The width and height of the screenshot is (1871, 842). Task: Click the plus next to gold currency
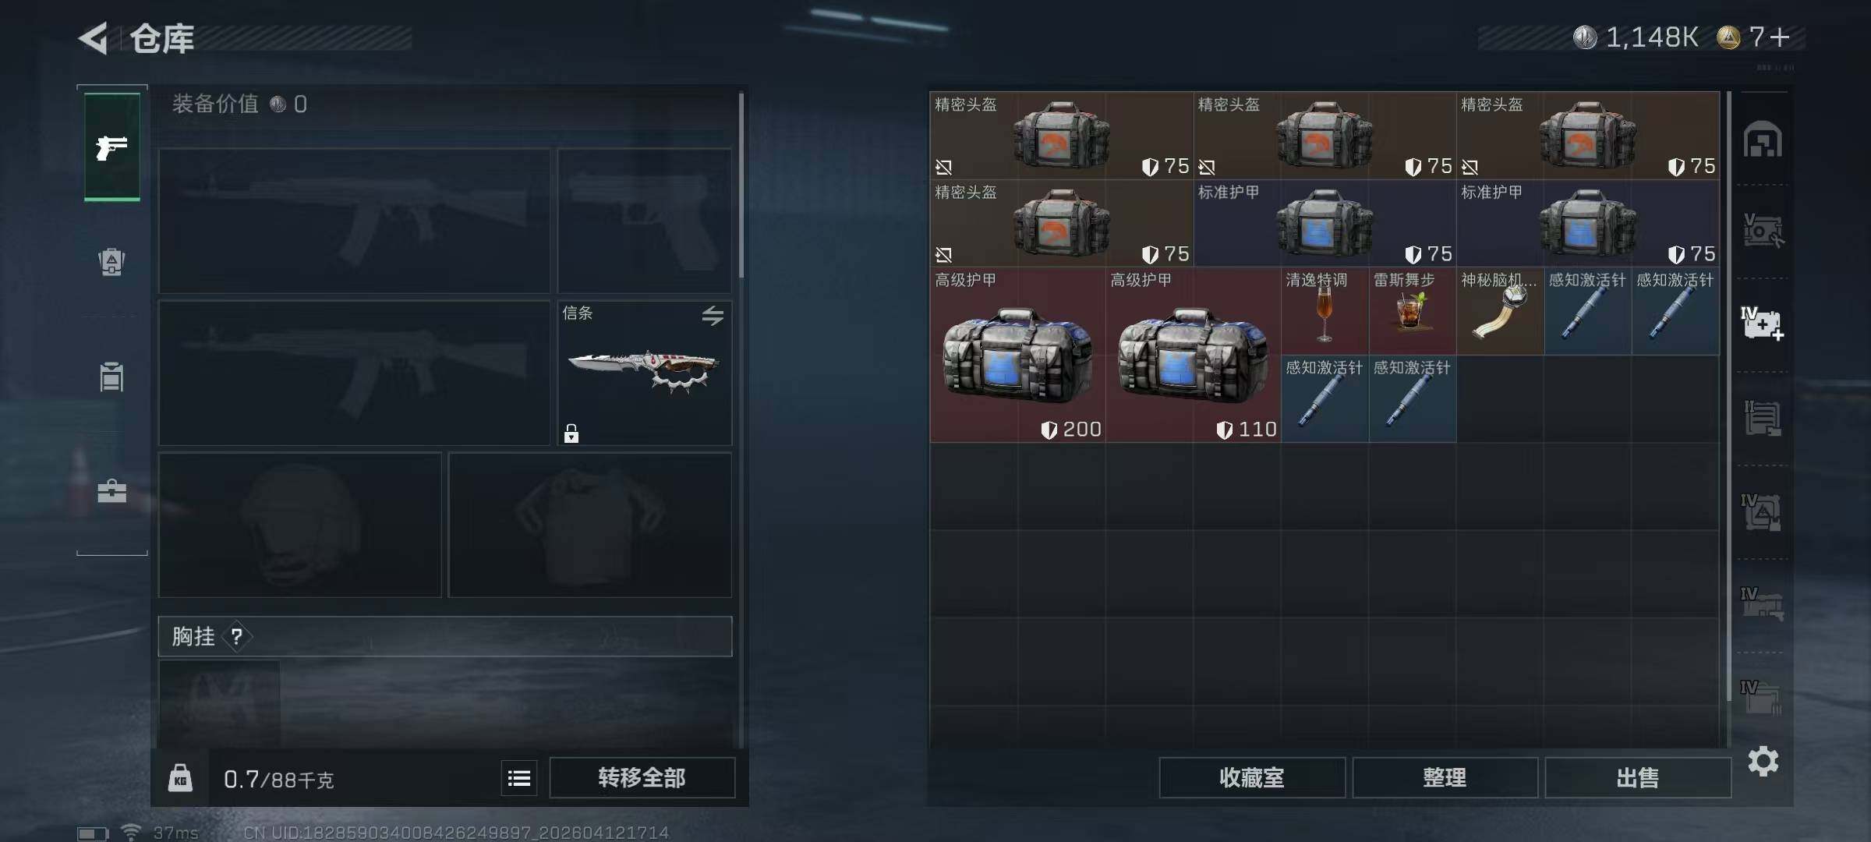coord(1780,37)
